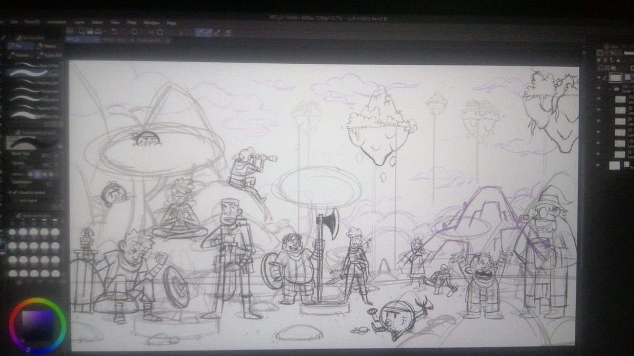Select the 54 % layer thumbnail

tap(620, 121)
